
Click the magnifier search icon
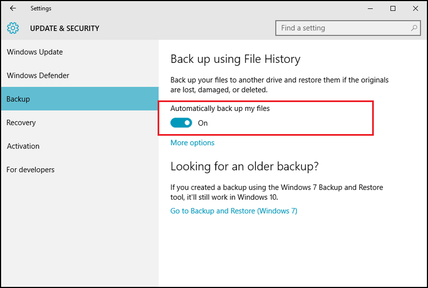pyautogui.click(x=414, y=28)
